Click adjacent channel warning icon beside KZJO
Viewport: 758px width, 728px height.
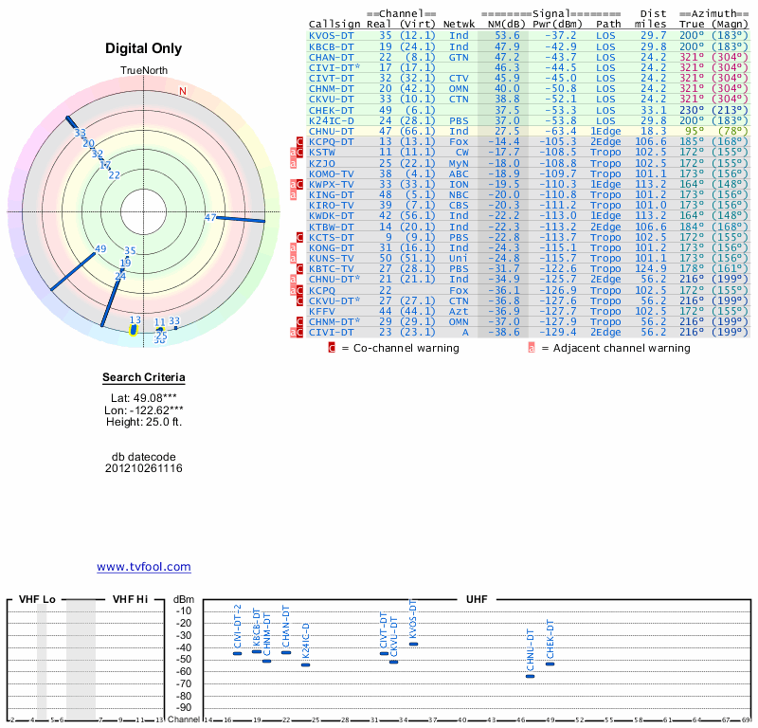click(x=294, y=162)
